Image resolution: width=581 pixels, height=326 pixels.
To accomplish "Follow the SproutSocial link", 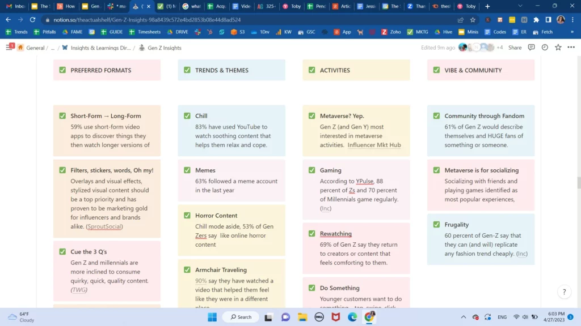I will tap(104, 226).
